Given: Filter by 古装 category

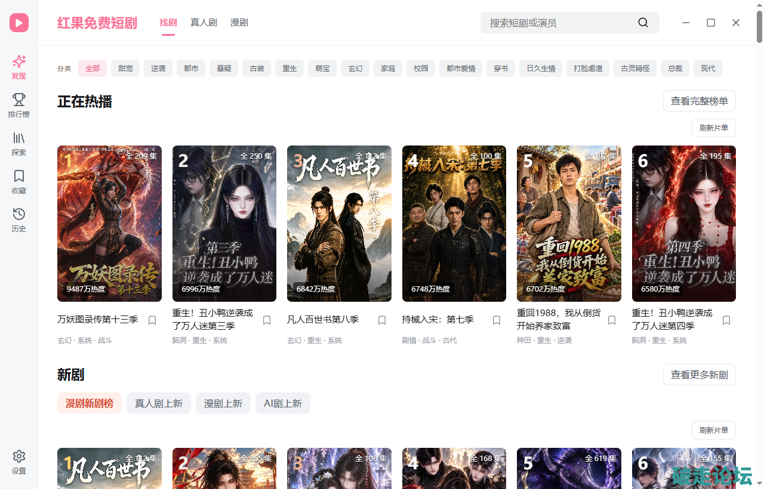Looking at the screenshot, I should click(257, 69).
